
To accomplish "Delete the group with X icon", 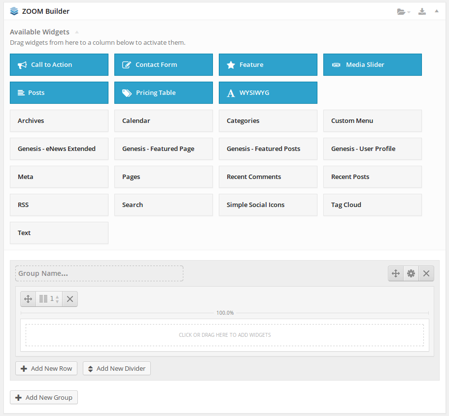I will tap(426, 273).
